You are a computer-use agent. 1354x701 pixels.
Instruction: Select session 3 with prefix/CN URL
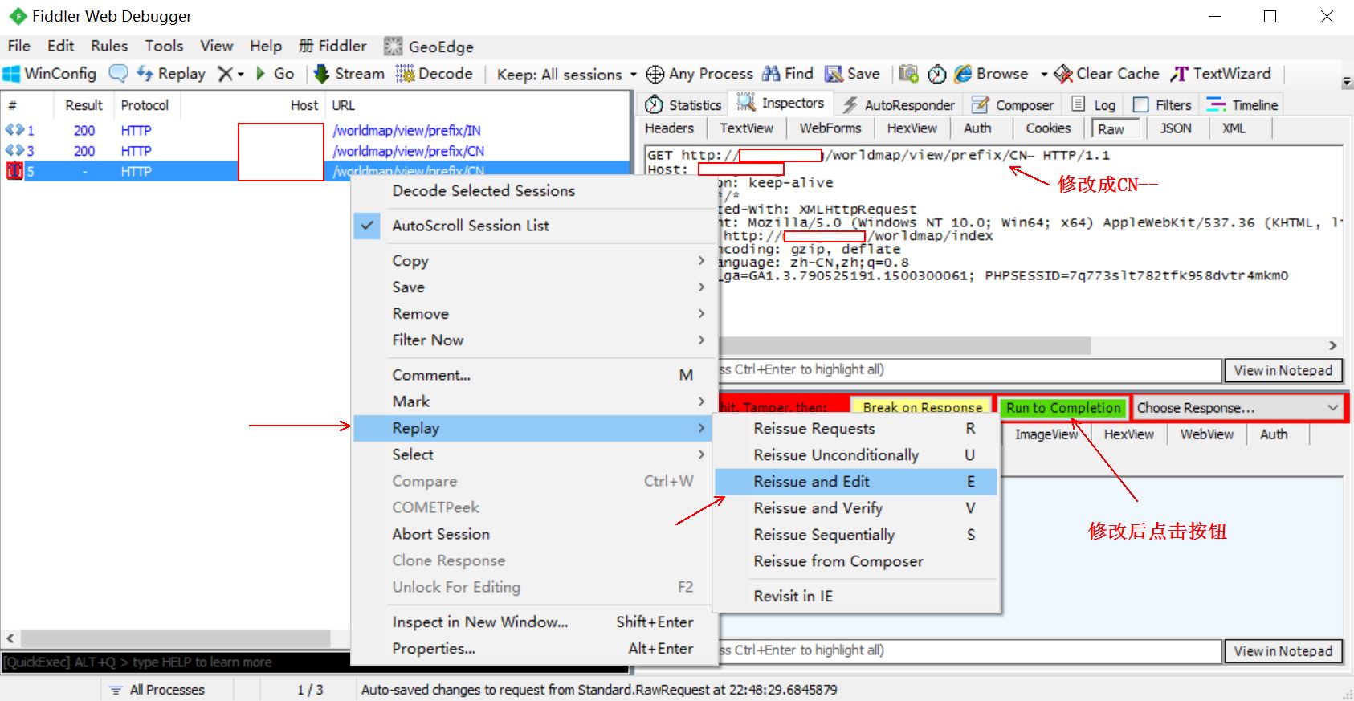(x=315, y=151)
